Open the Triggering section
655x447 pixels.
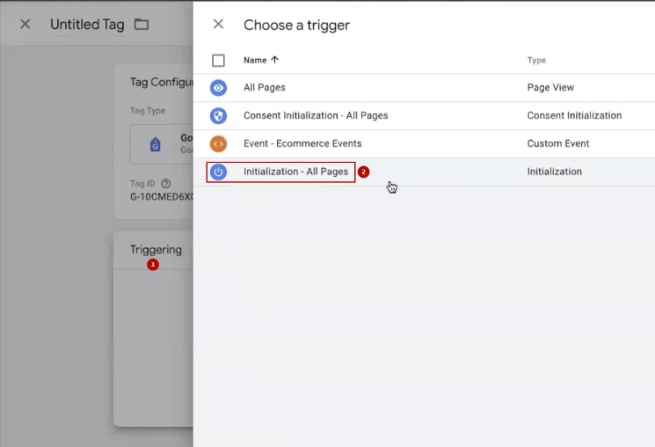click(156, 250)
